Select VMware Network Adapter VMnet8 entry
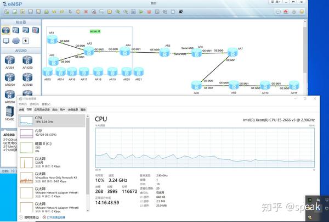Image resolution: width=329 pixels, height=222 pixels. (x=52, y=207)
